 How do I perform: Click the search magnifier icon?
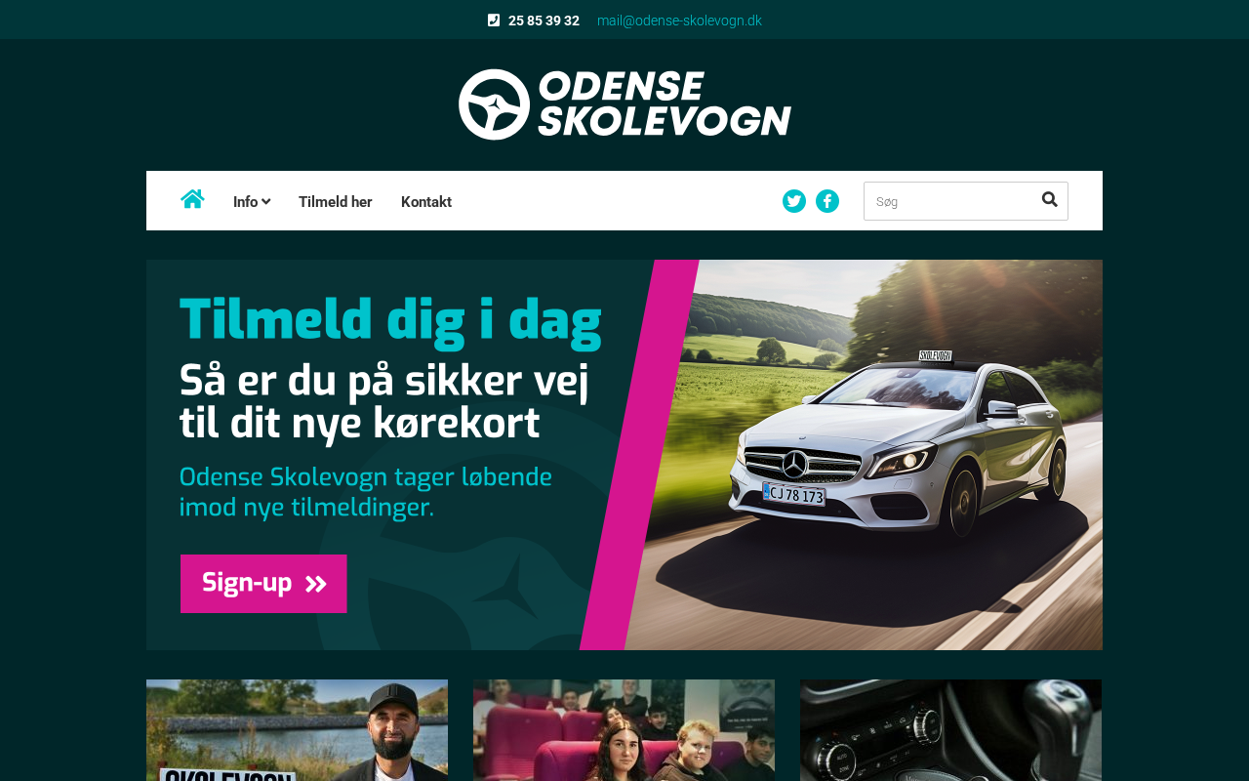[x=1050, y=200]
